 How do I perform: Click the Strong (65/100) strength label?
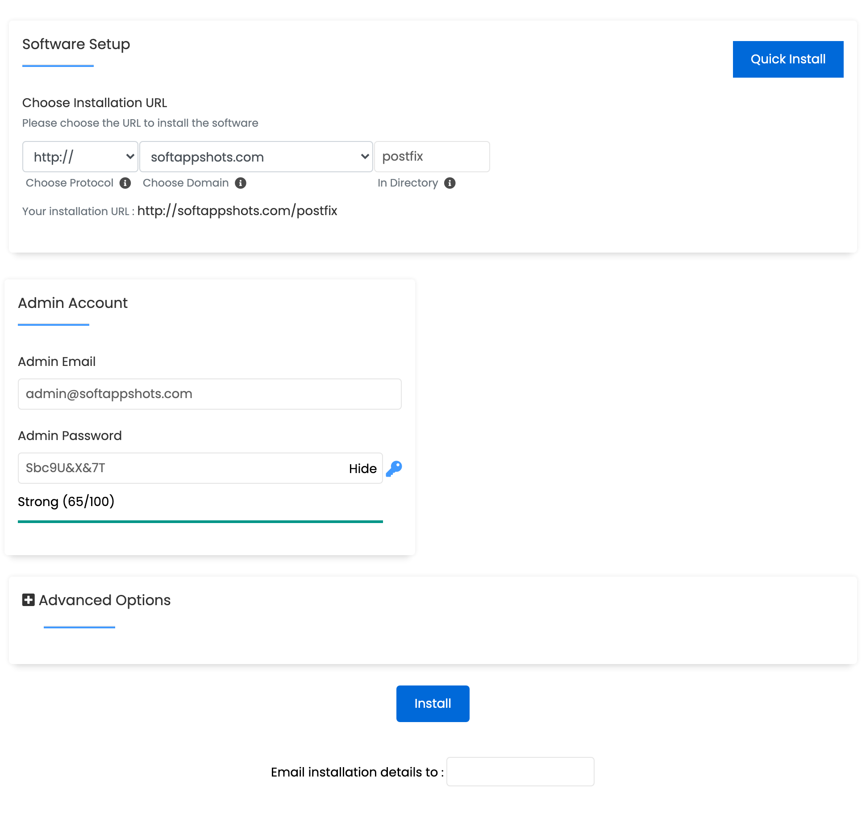(x=66, y=502)
